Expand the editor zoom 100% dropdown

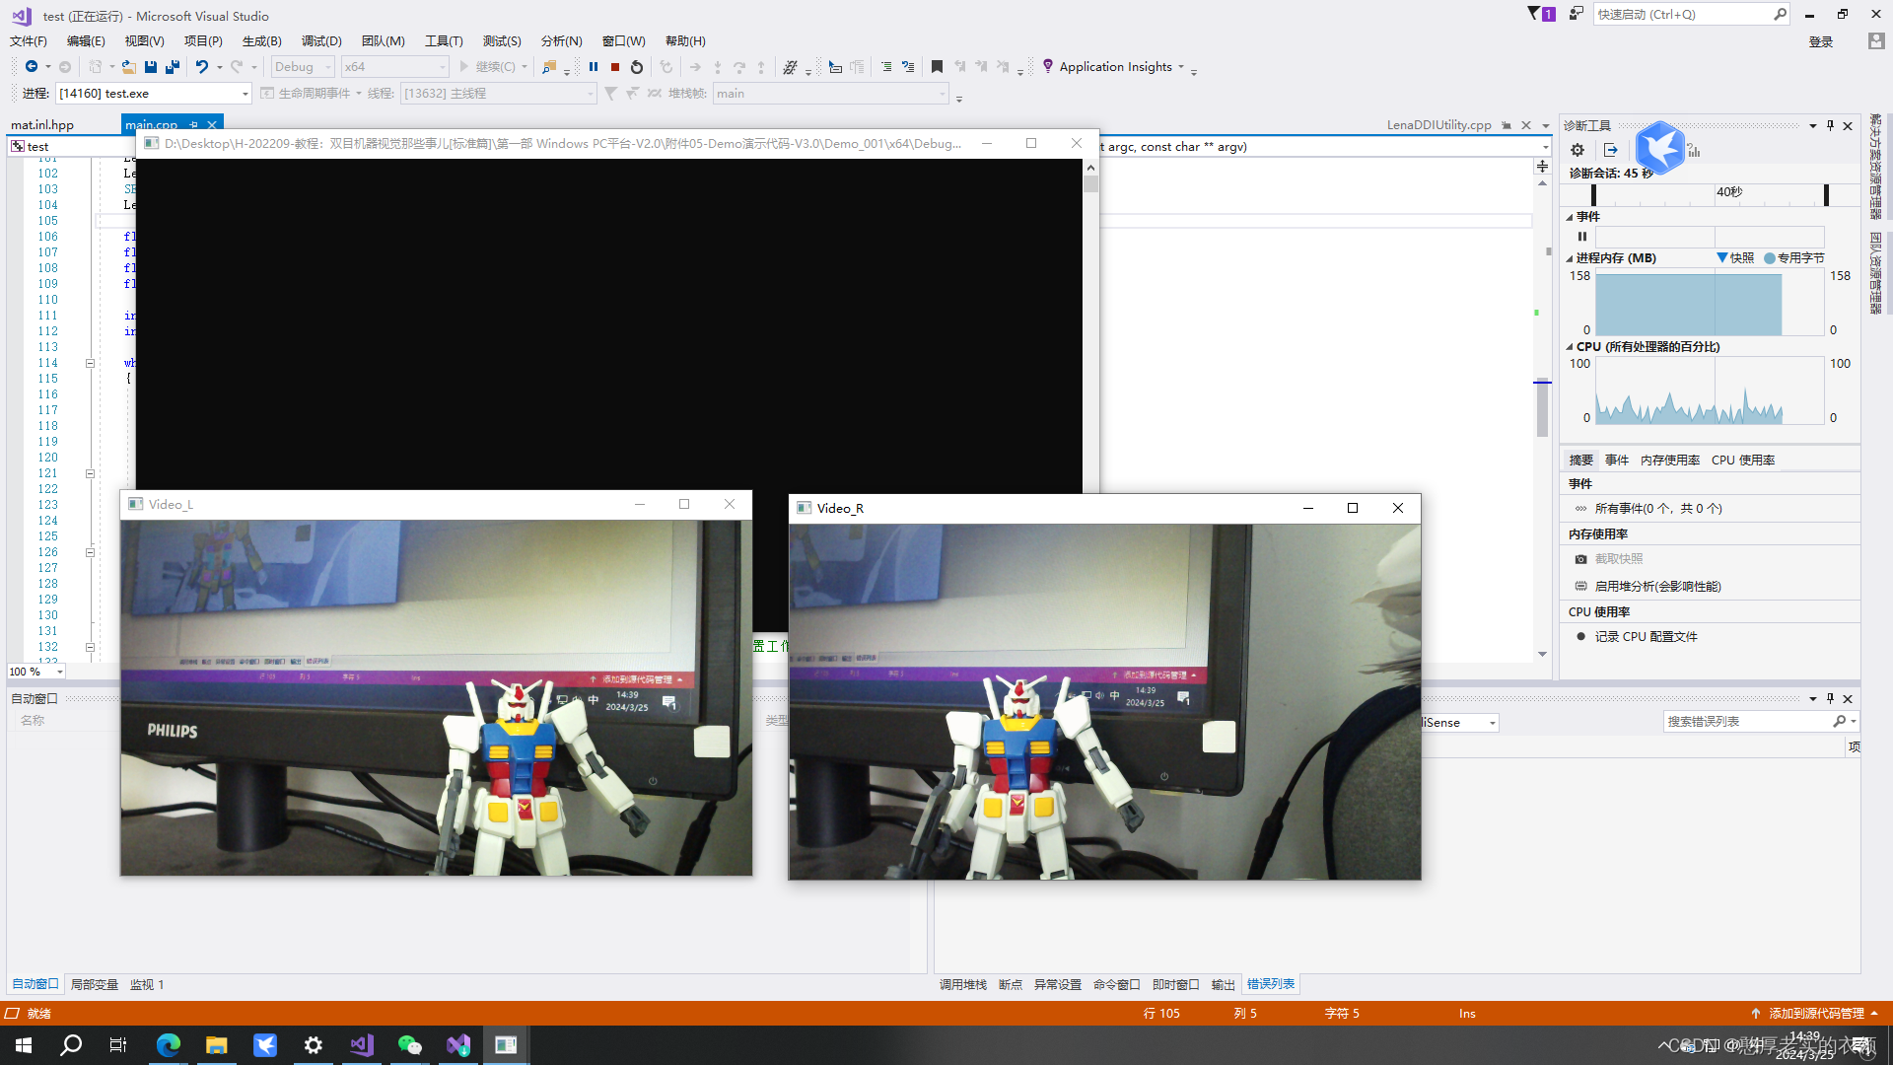[x=60, y=672]
